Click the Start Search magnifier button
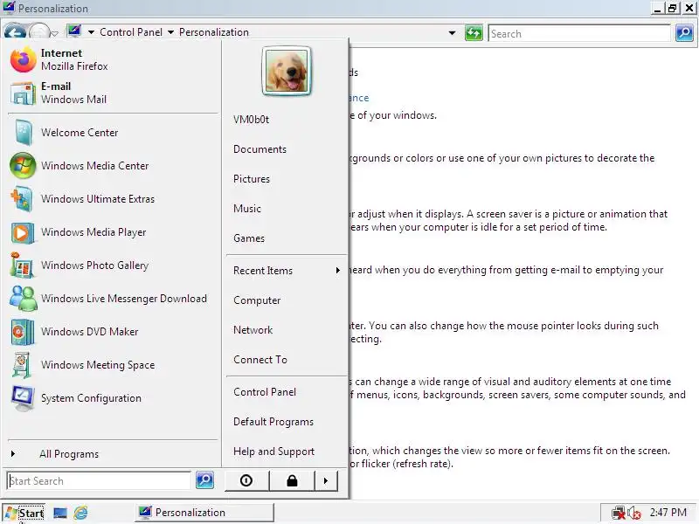This screenshot has width=699, height=524. pyautogui.click(x=204, y=479)
